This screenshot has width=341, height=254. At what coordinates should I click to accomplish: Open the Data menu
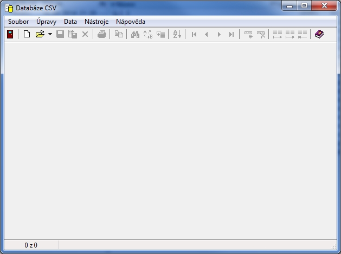coord(70,22)
